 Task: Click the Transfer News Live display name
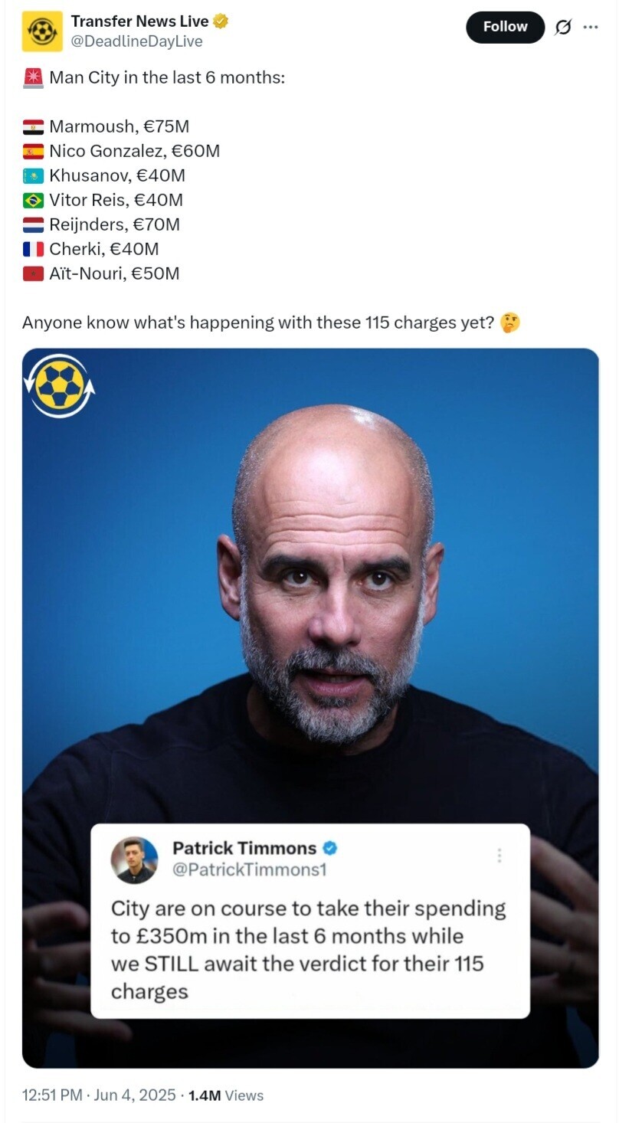point(139,21)
